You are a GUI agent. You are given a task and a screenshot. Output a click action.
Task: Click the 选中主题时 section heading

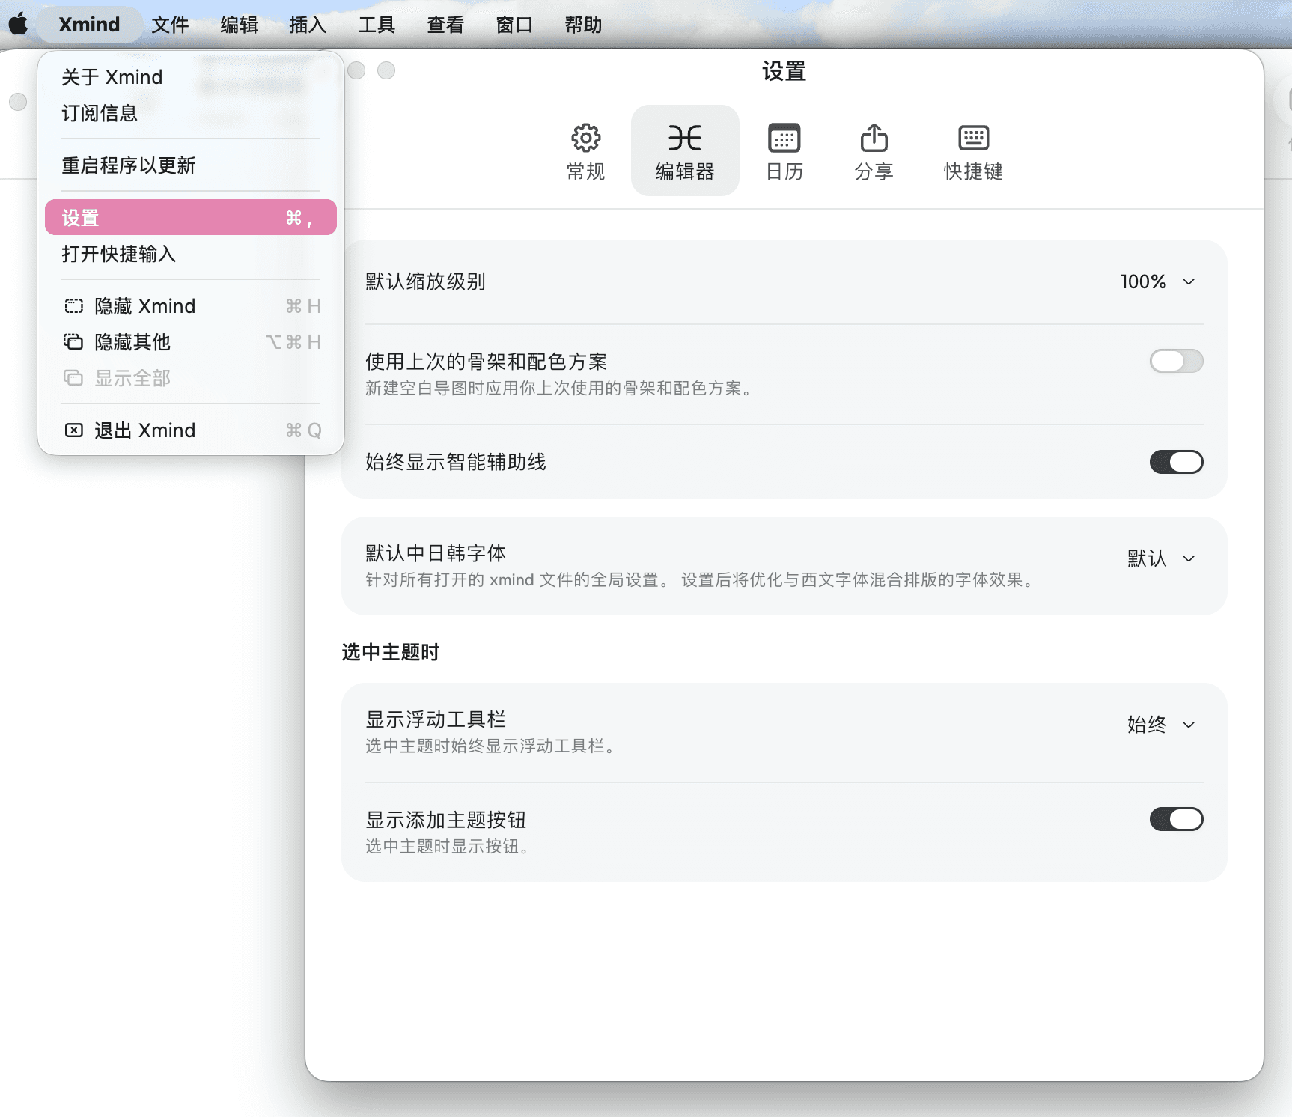(x=390, y=652)
